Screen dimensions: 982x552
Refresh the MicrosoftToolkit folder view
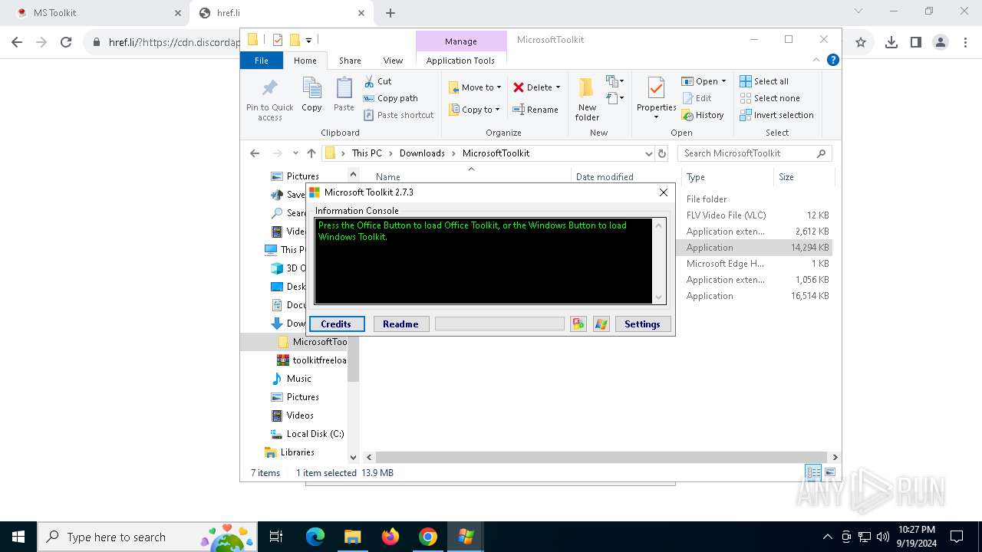pyautogui.click(x=662, y=153)
